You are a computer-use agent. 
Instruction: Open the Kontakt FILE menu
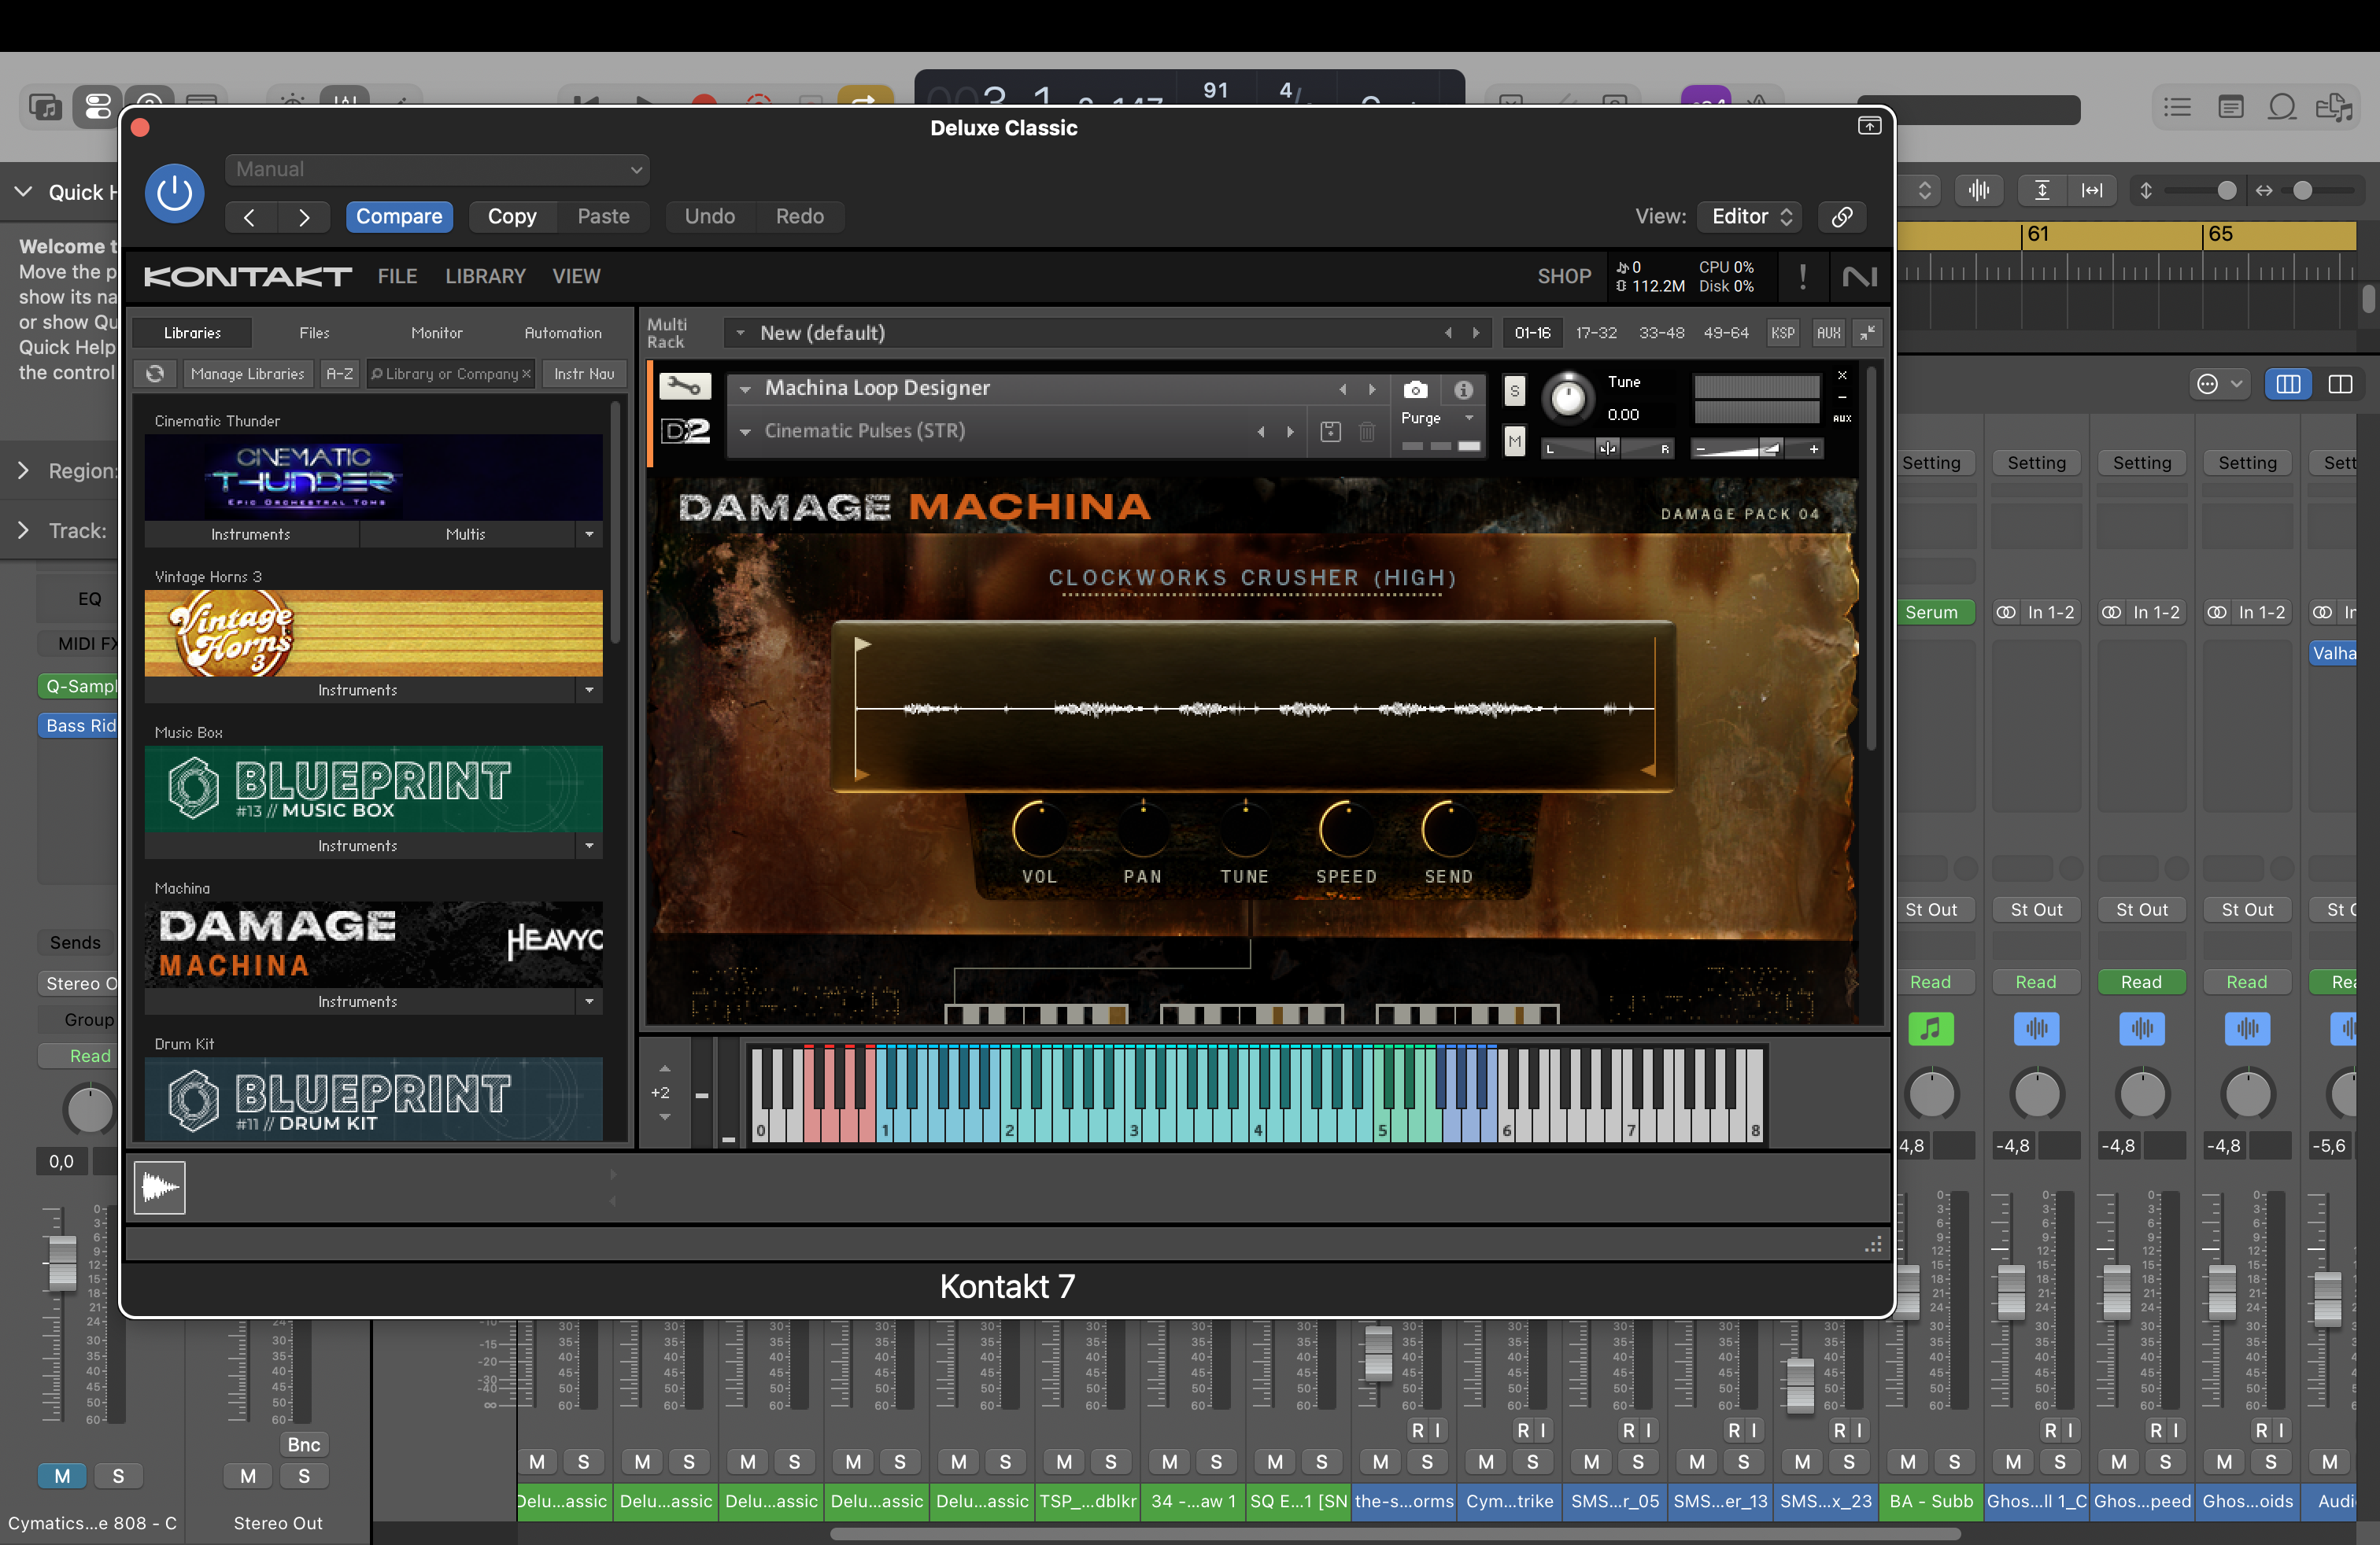[x=397, y=277]
